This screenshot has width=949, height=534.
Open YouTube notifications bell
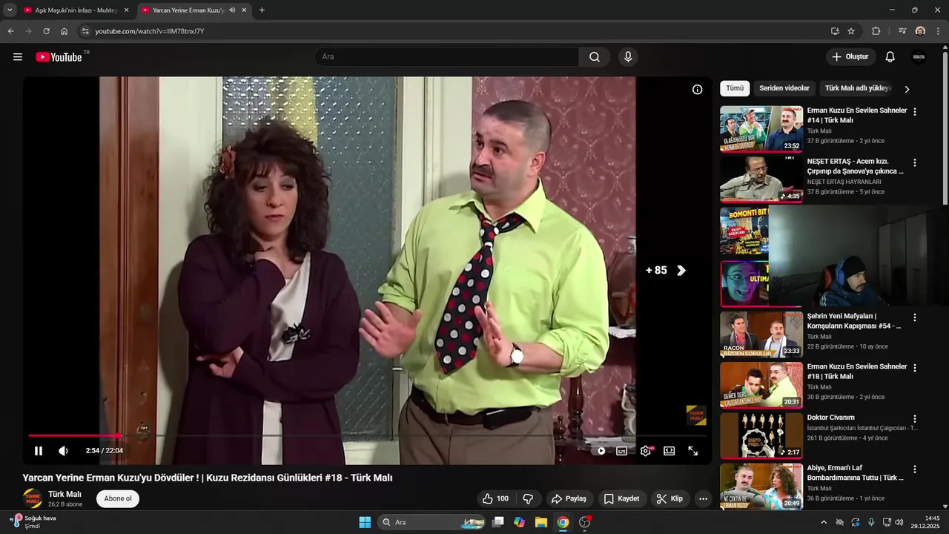(890, 57)
